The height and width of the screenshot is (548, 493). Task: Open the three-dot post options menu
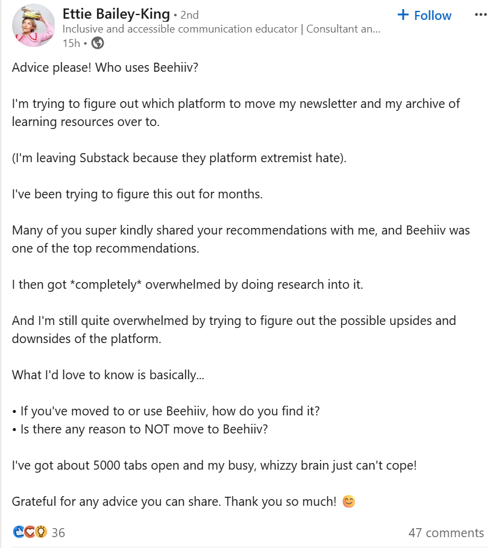click(x=480, y=14)
